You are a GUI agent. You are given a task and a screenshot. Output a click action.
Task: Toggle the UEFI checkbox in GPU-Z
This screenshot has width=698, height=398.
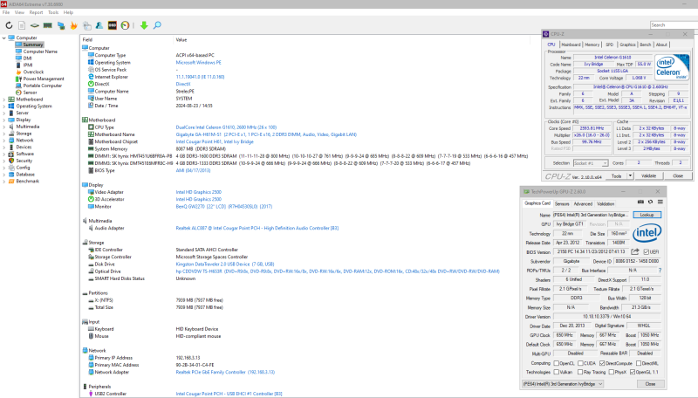tap(646, 252)
